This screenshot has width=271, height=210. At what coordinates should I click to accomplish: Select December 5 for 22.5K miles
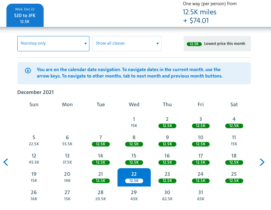pyautogui.click(x=34, y=140)
